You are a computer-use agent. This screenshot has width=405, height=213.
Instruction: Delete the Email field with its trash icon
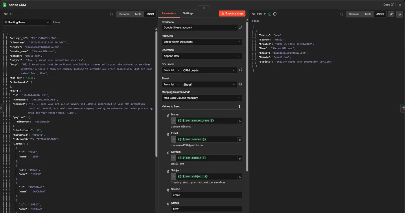click(x=168, y=134)
